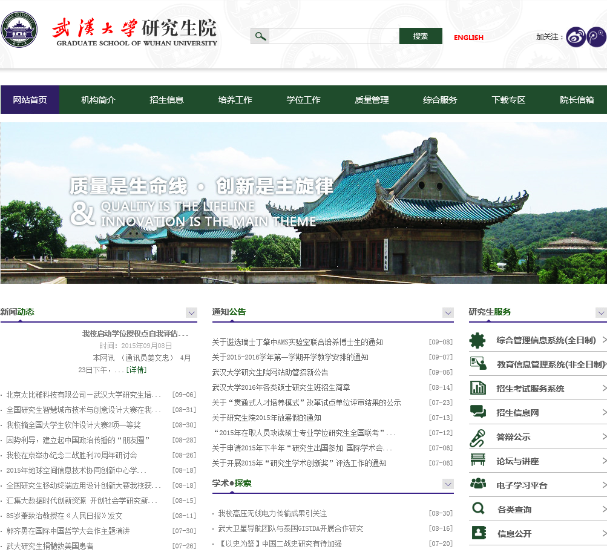Open notice 关于2015-2016学年第一学期开学教学安排的通知
607x552 pixels.
click(x=290, y=357)
